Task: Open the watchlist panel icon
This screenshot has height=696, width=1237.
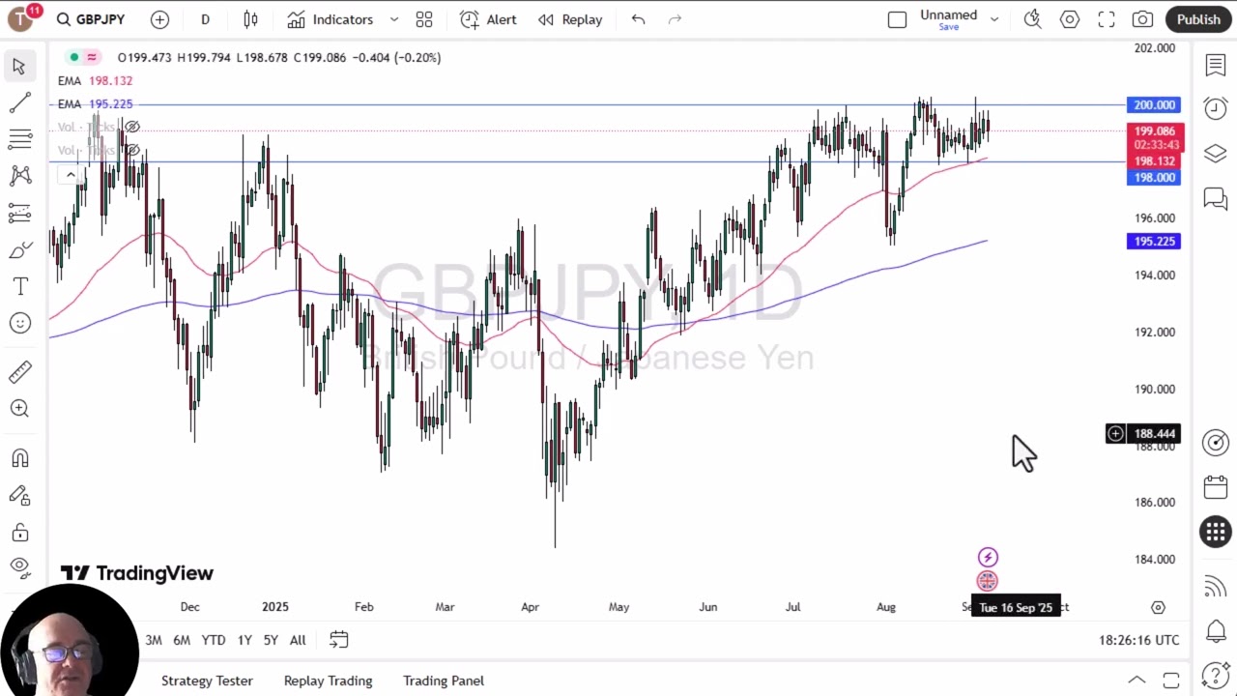Action: point(1215,65)
